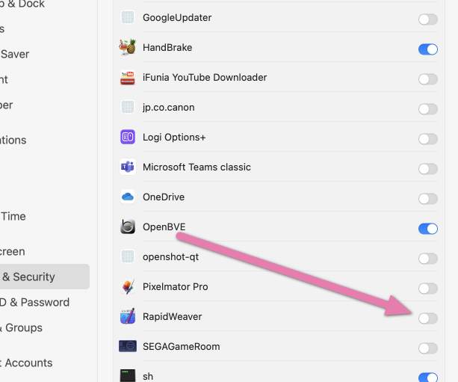This screenshot has height=382, width=458.
Task: Select the & Groups sidebar item
Action: click(x=21, y=327)
